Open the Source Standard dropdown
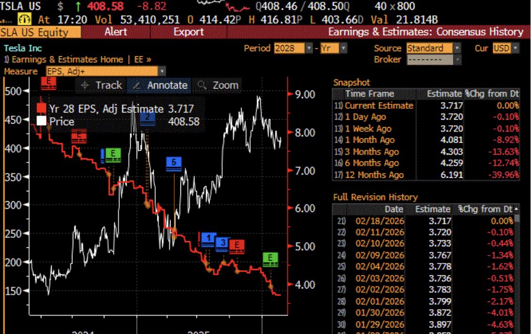 point(457,48)
